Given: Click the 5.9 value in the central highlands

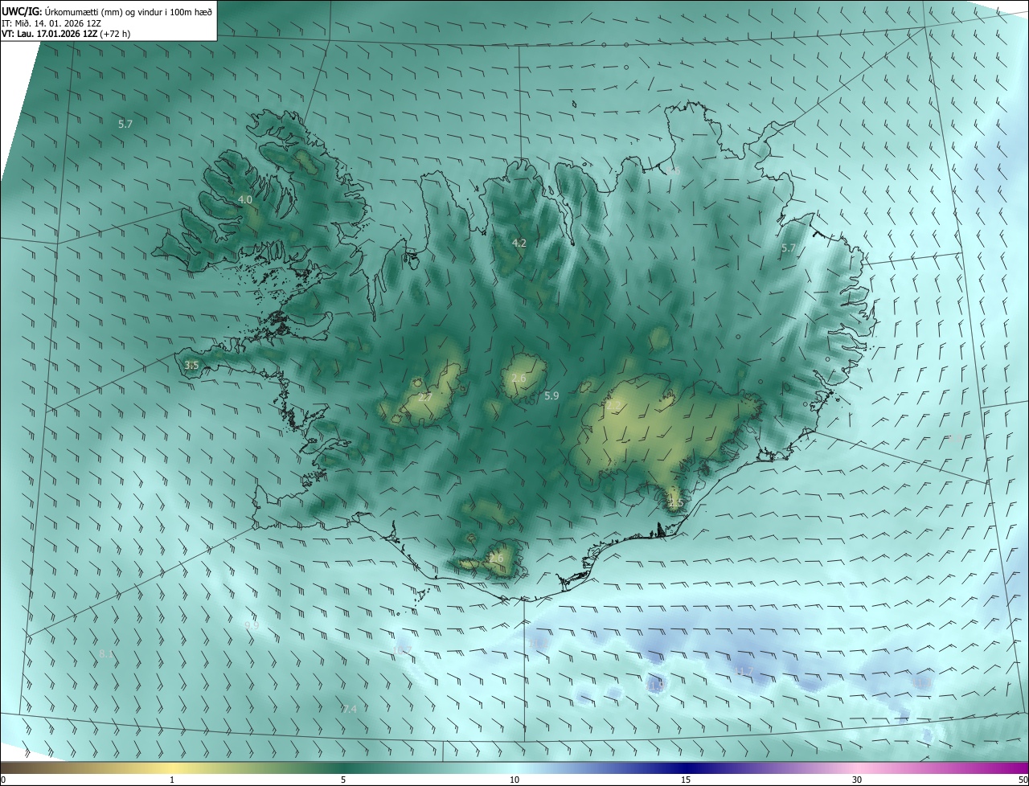Looking at the screenshot, I should [551, 395].
